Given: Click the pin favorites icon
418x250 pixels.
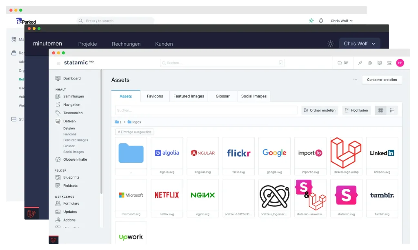Looking at the screenshot, I should click(360, 63).
